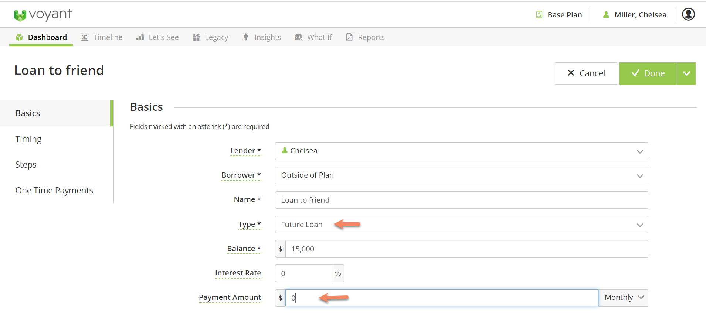Click the Voyant logo icon

point(20,15)
